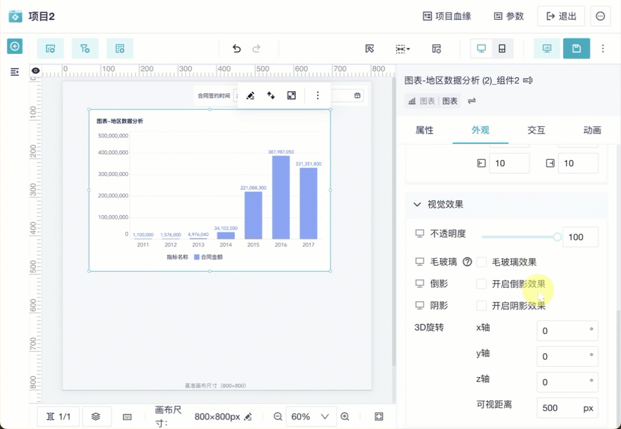Screen dimensions: 621x429
Task: Click the chart data swap arrows icon
Action: coord(271,96)
